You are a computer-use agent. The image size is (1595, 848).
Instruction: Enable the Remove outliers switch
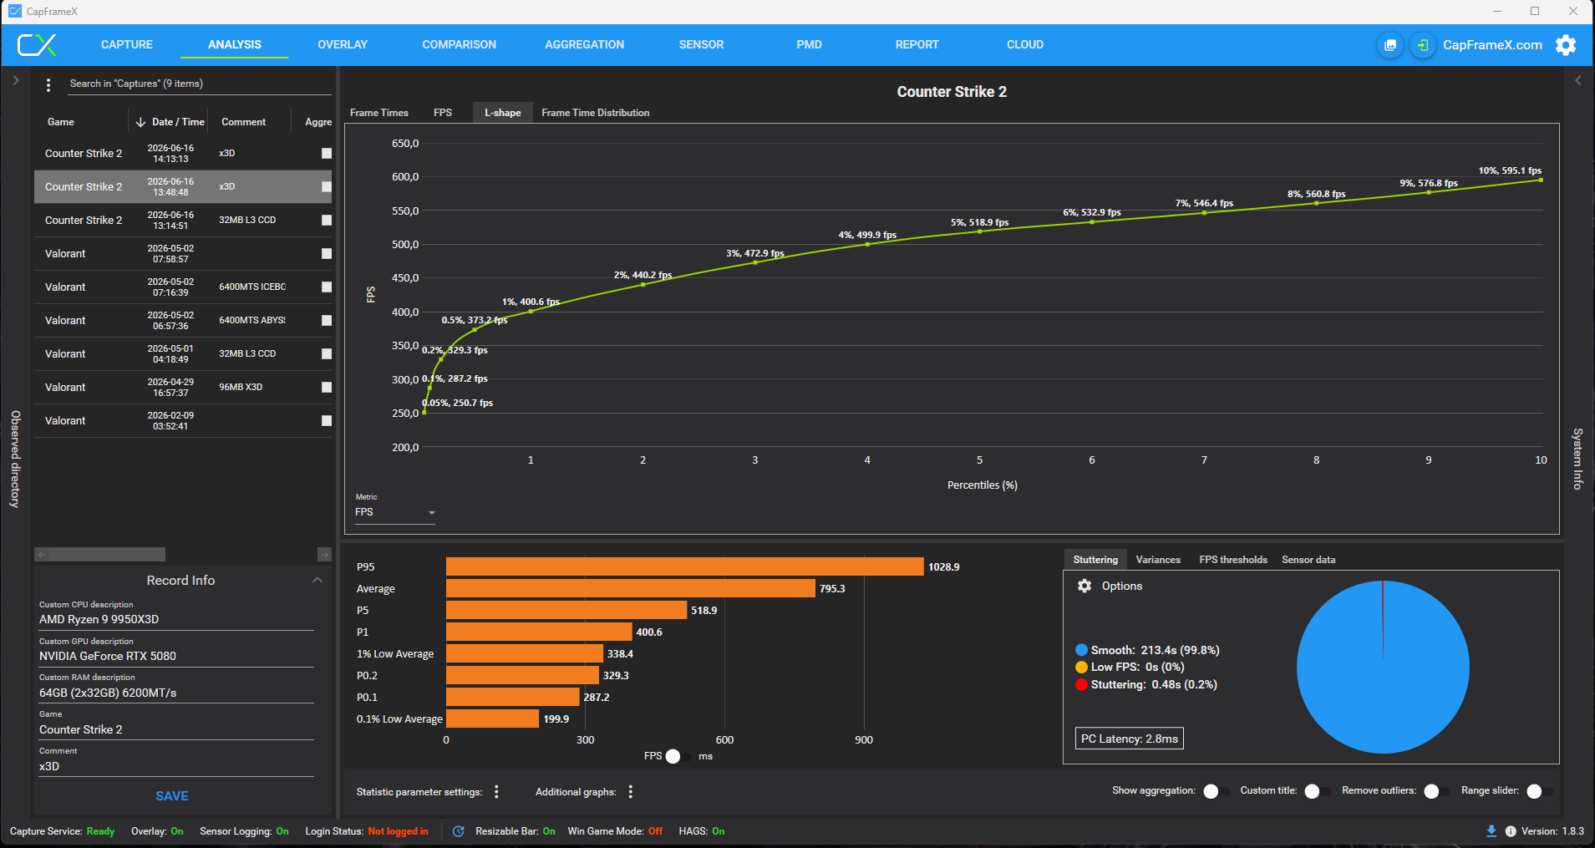click(1435, 791)
